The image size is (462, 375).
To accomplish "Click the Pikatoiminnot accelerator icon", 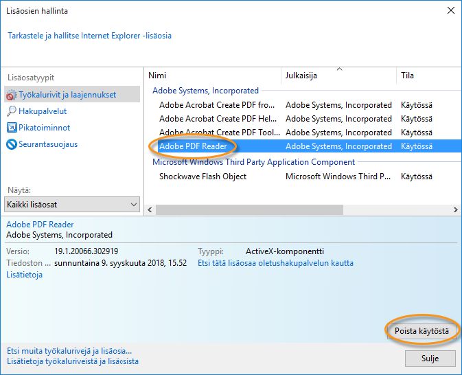I will pos(12,128).
